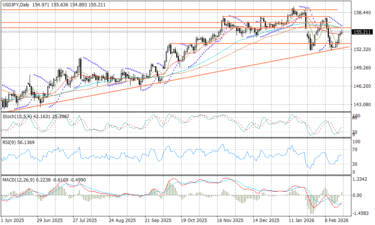Click the 143.080 price axis label

click(x=362, y=105)
